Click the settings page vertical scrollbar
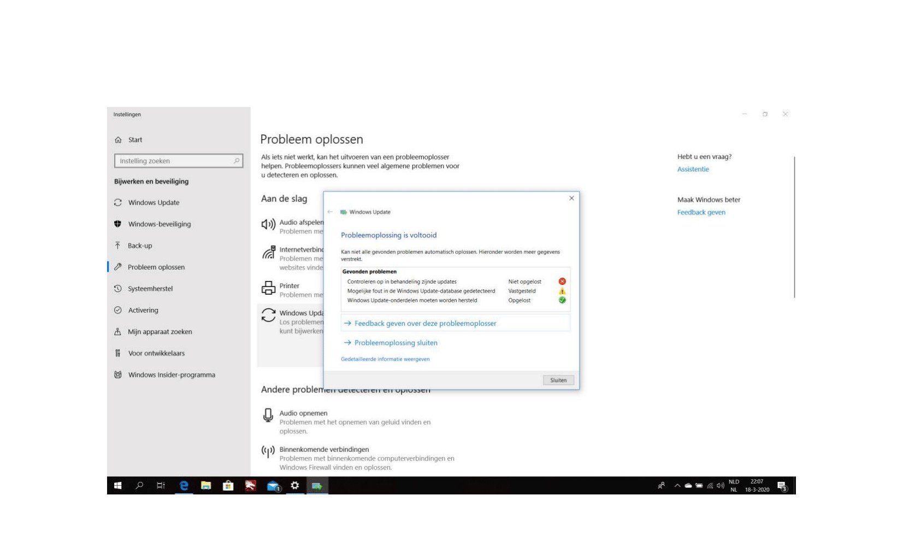Viewport: 903px width, 543px height. coord(794,227)
